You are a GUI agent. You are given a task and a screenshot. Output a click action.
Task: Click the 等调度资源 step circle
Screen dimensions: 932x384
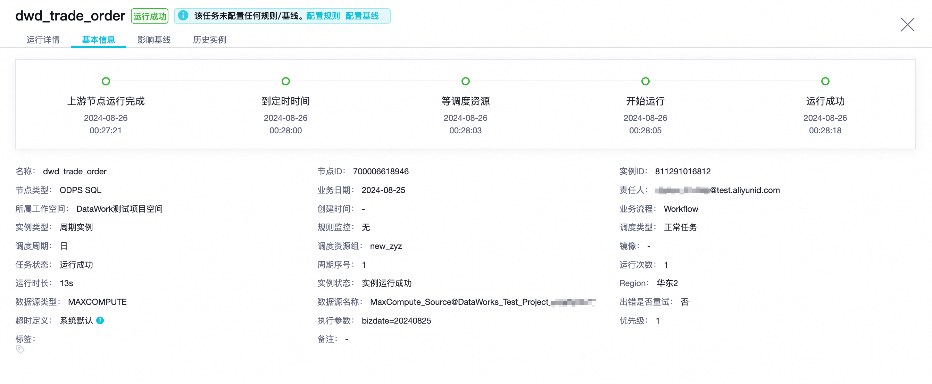point(466,81)
